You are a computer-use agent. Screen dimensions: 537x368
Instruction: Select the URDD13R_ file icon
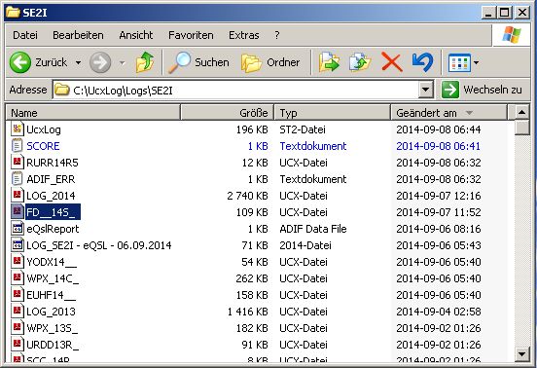point(18,344)
